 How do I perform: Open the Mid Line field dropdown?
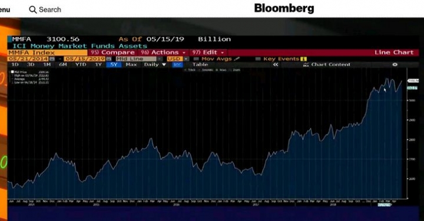tap(136, 59)
